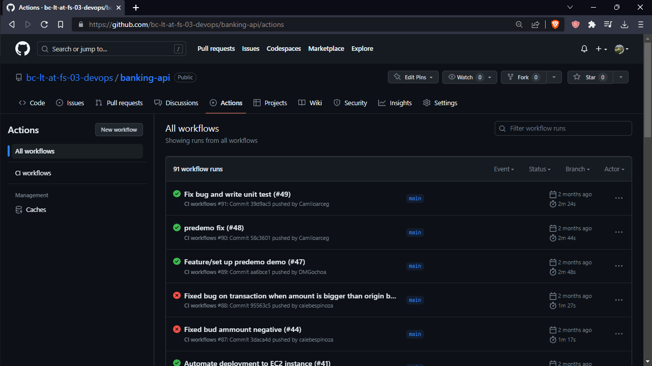Click the GitHub logo in the header
This screenshot has height=366, width=652.
[x=22, y=48]
